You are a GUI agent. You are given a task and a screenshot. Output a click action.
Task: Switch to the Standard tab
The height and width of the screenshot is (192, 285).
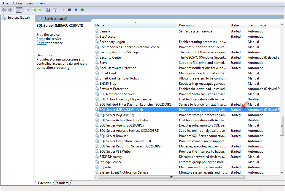(62, 183)
